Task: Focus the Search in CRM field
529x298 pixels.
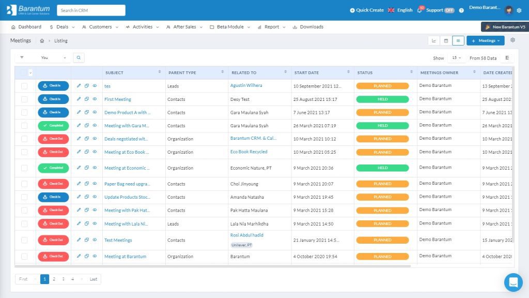Action: 91,10
